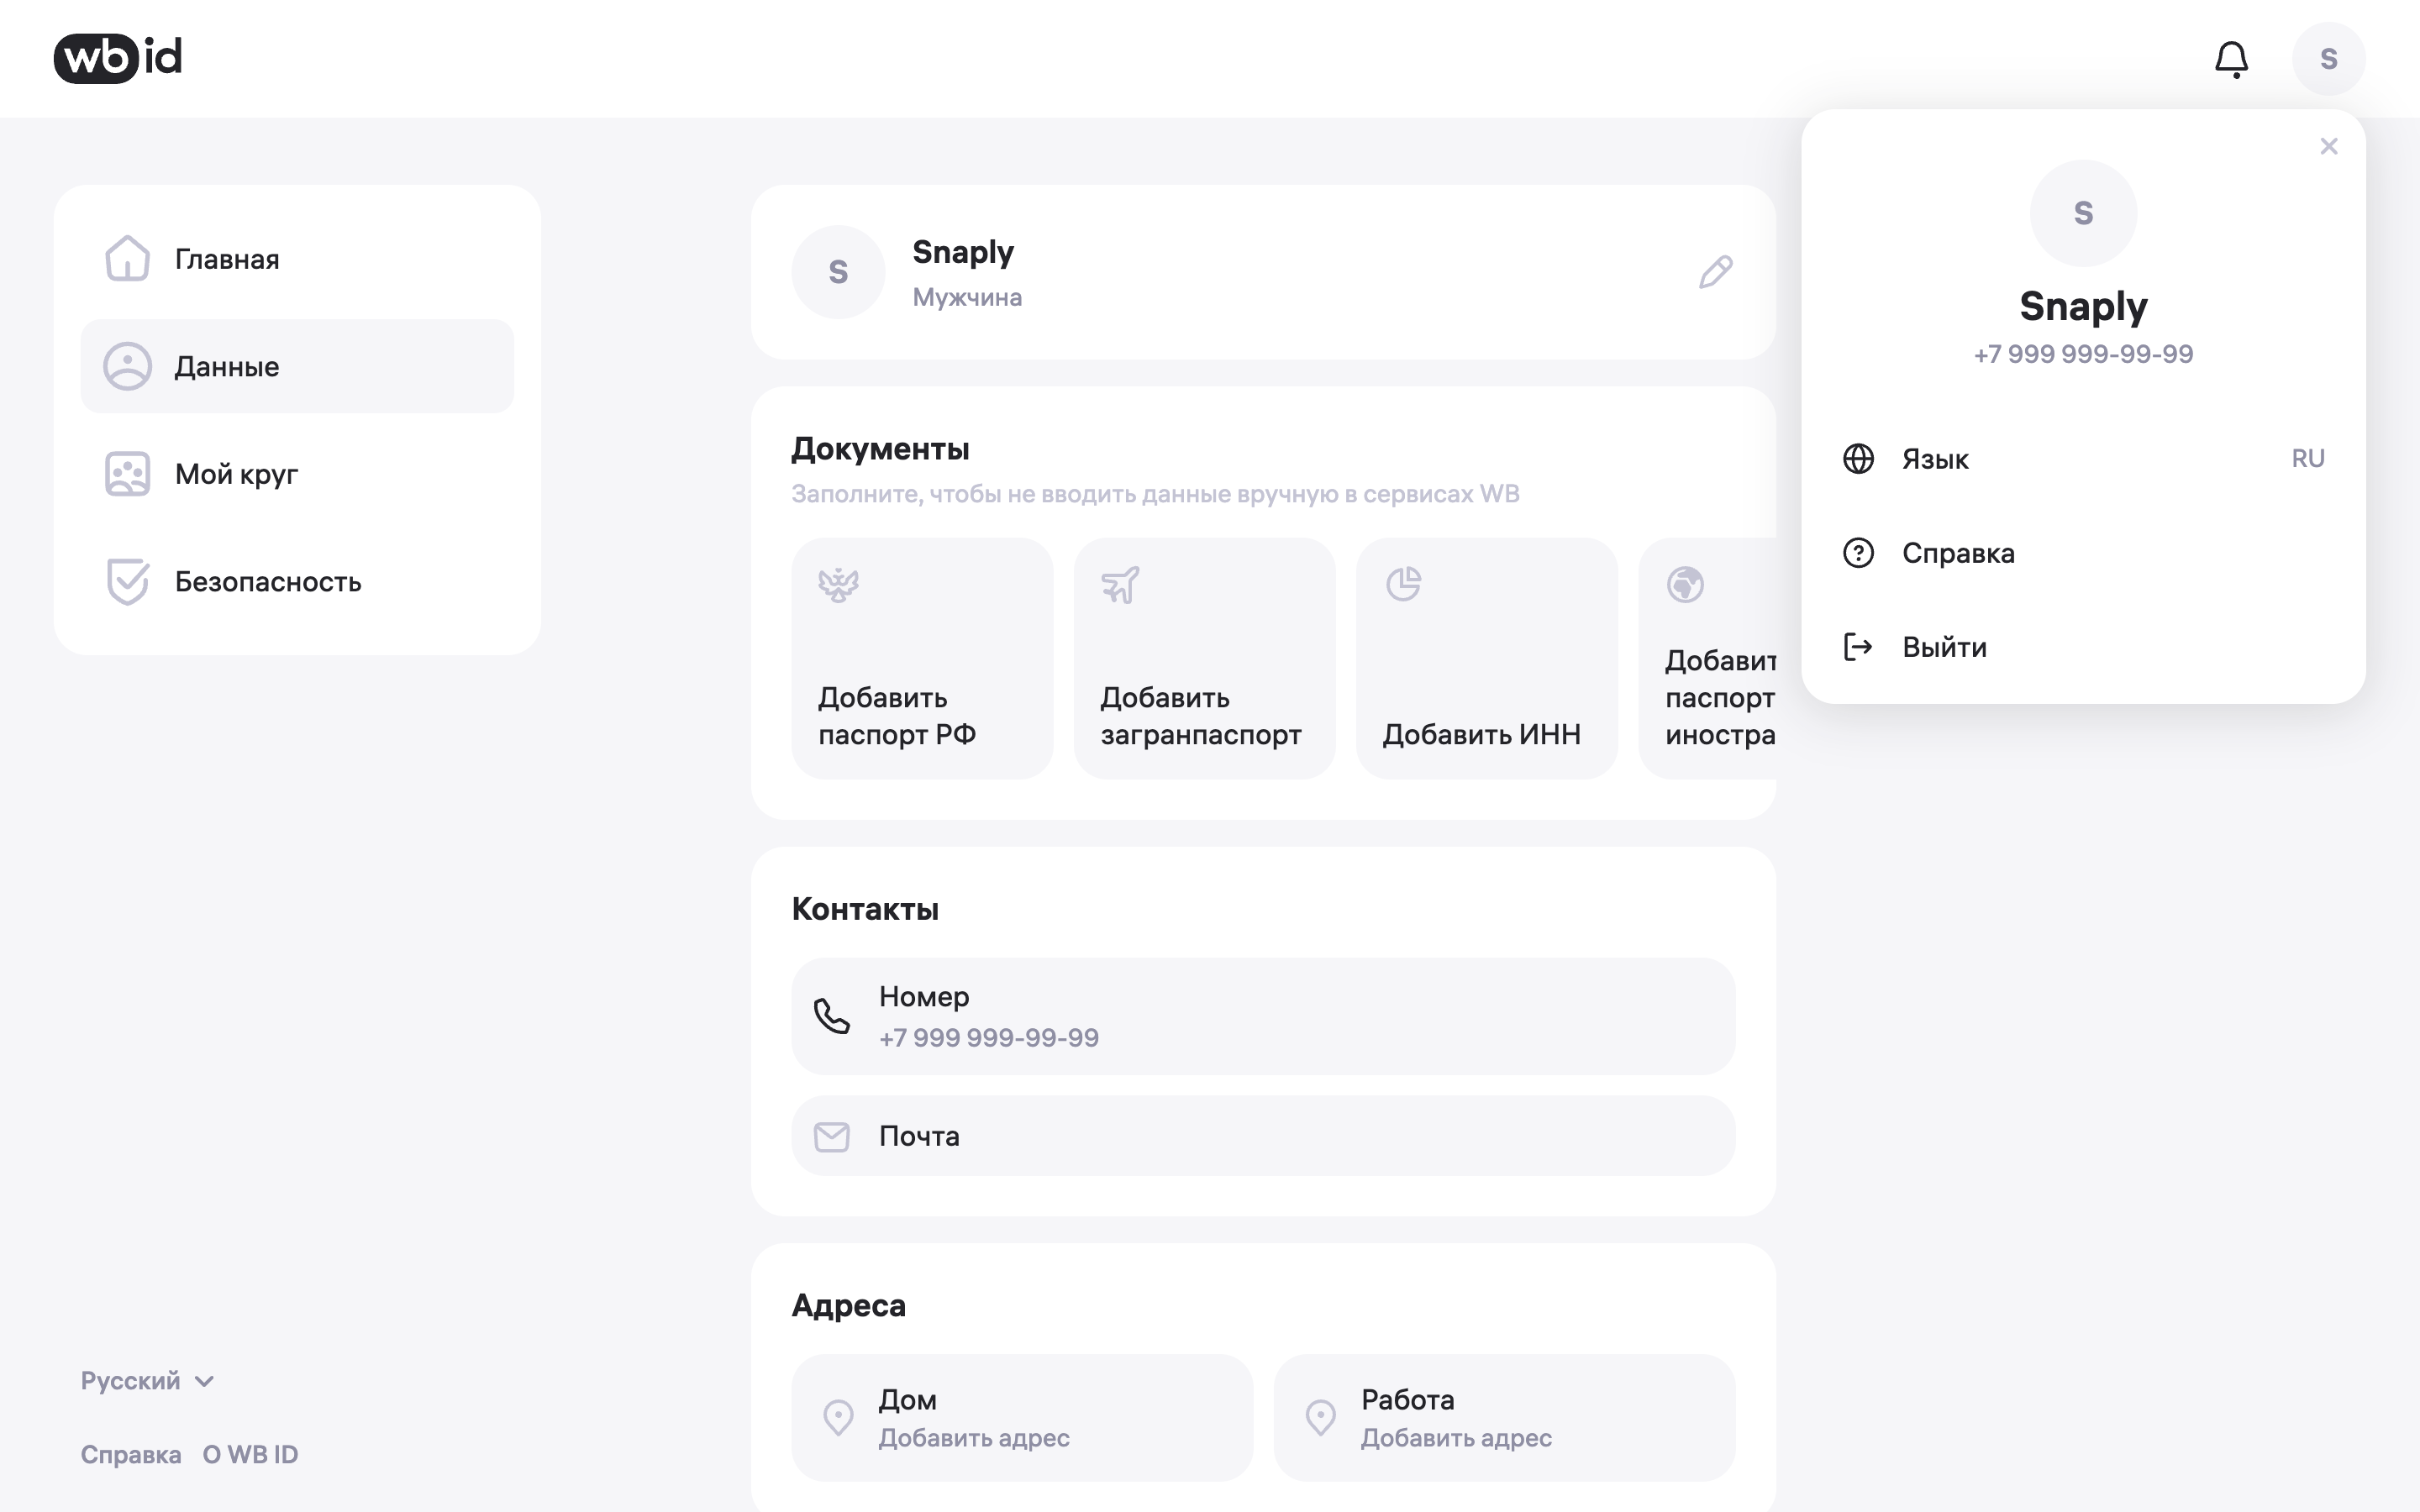Click the question mark icon beside Справка

[x=1858, y=553]
